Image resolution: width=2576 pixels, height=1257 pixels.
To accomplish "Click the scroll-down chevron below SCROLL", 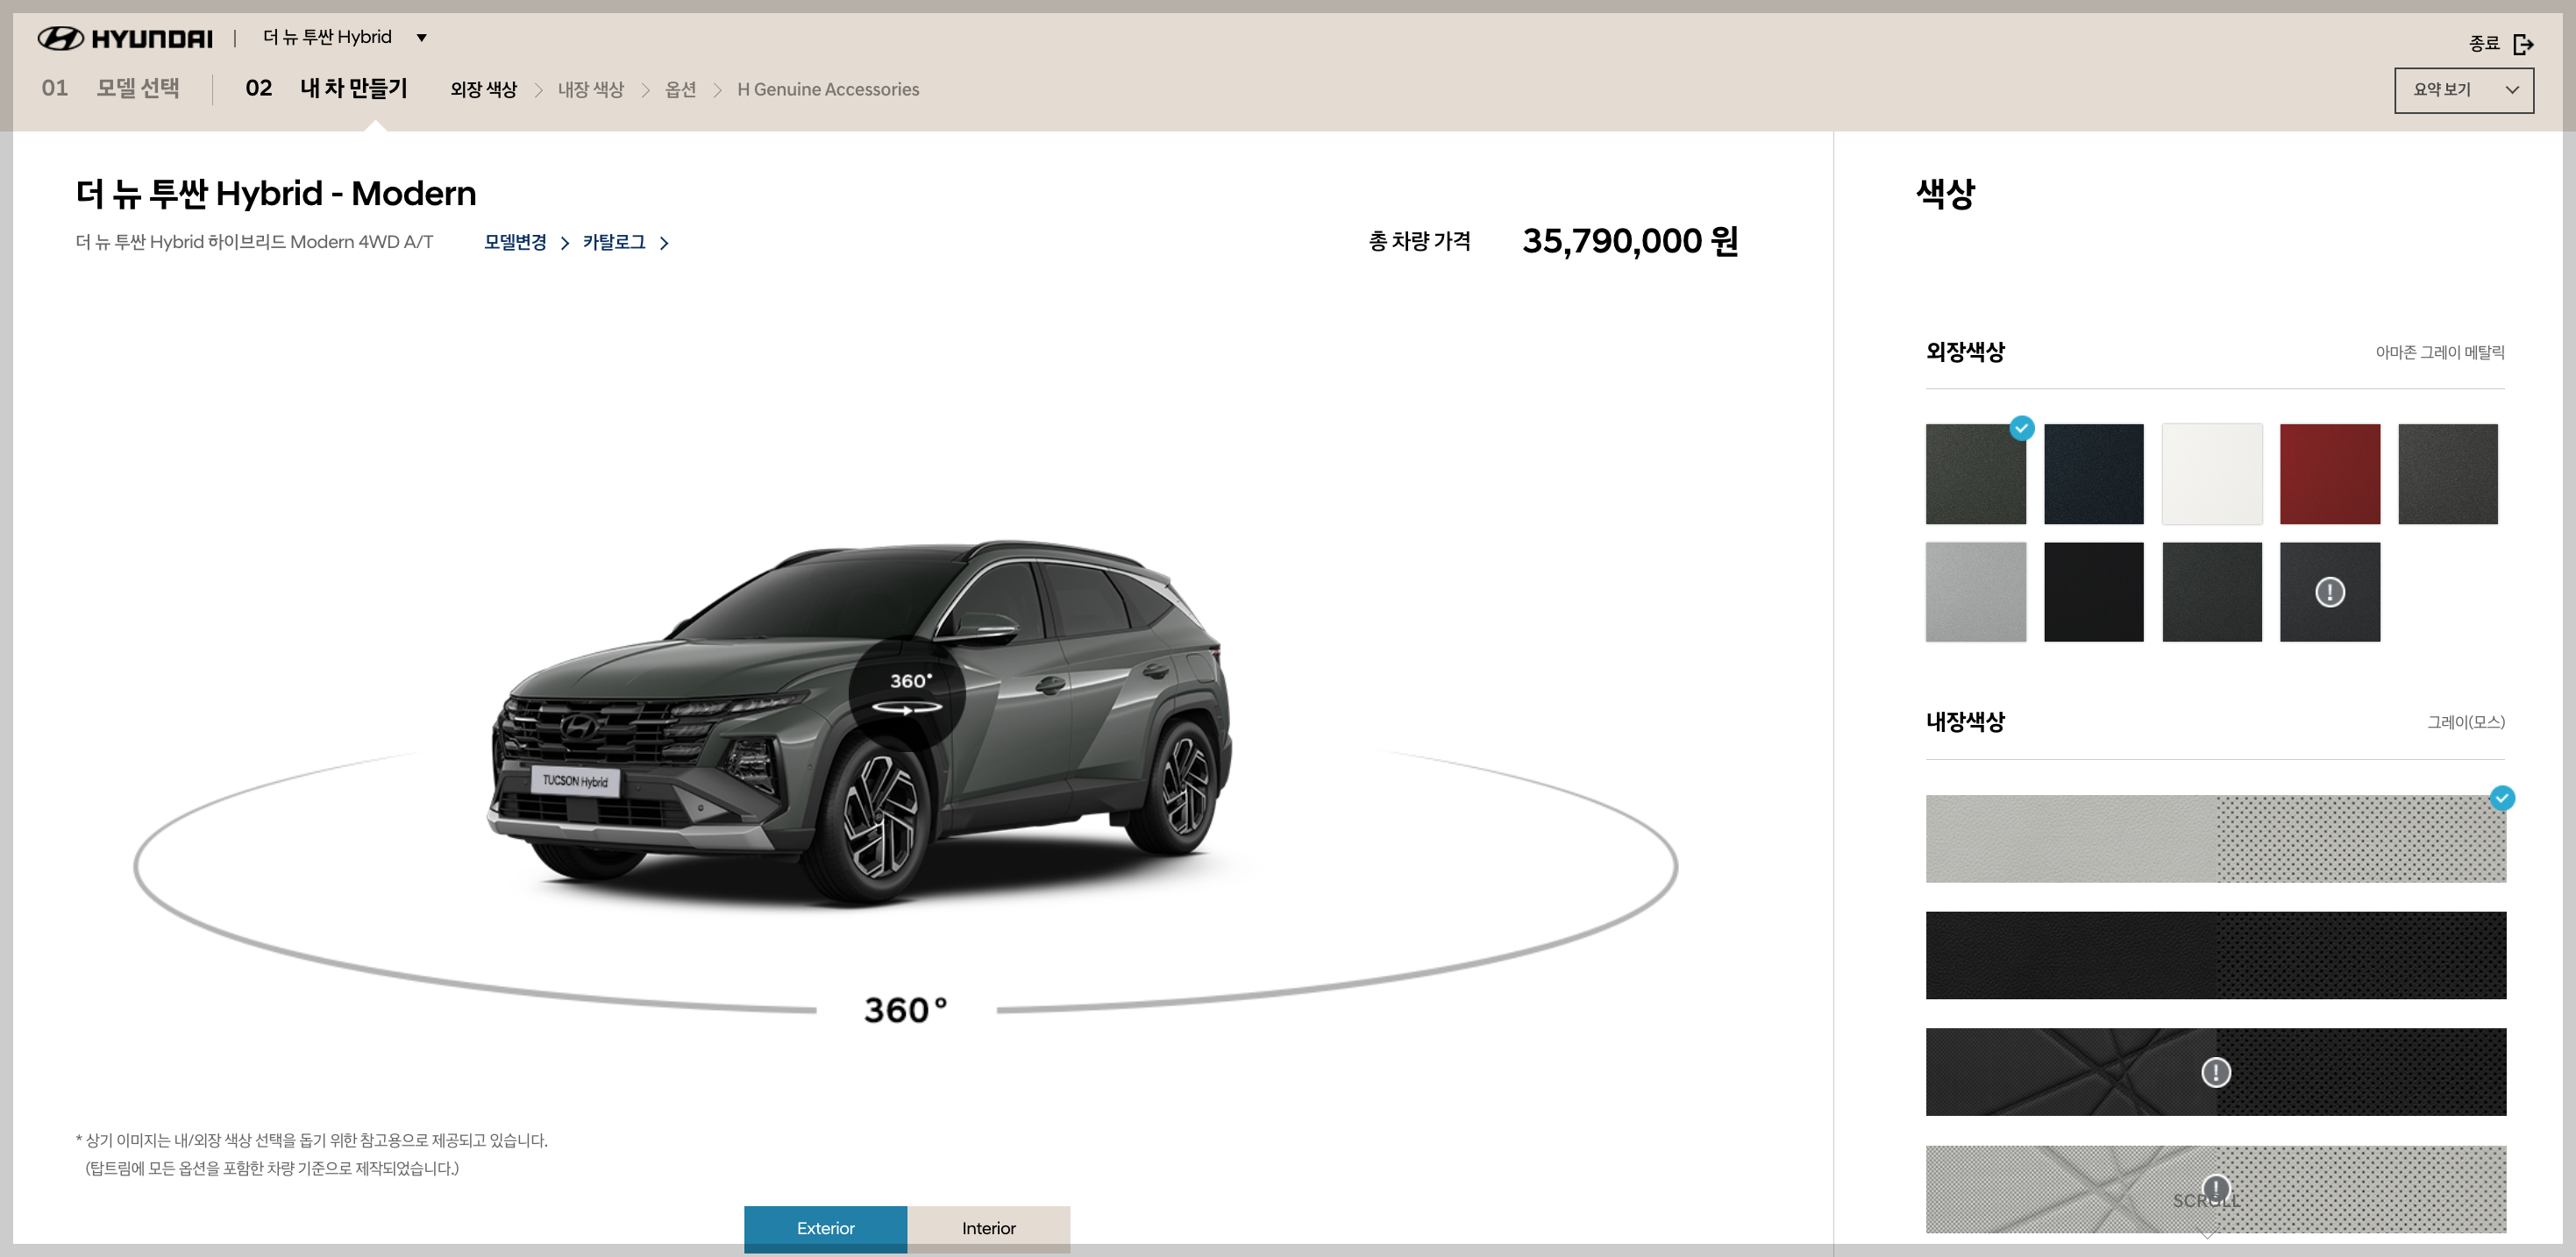I will (2207, 1233).
